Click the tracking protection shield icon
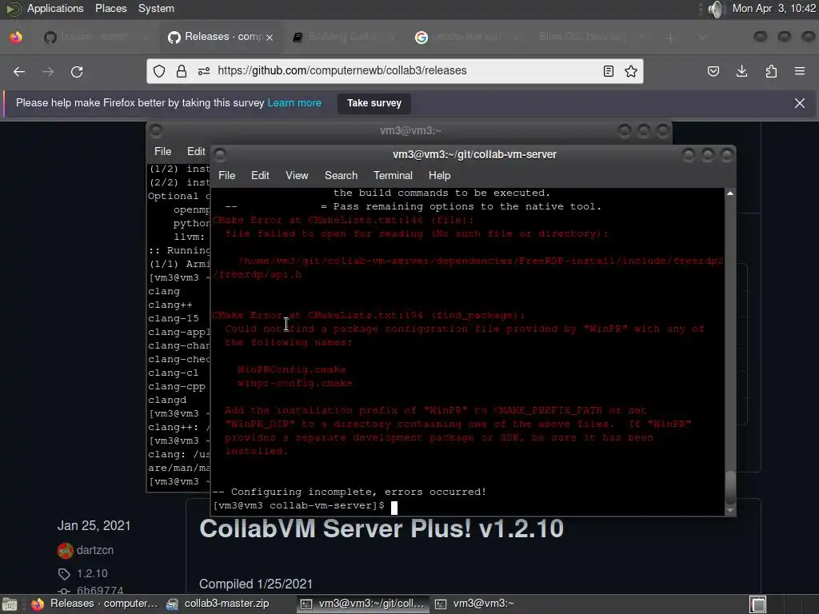 click(x=159, y=71)
